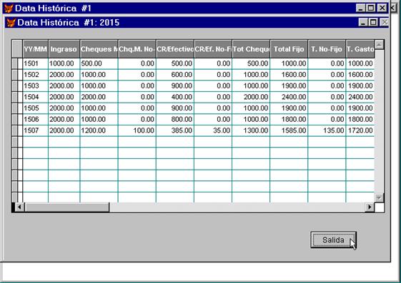401x283 pixels.
Task: Maximize the outer Data Histórica #1 window
Action: point(370,8)
